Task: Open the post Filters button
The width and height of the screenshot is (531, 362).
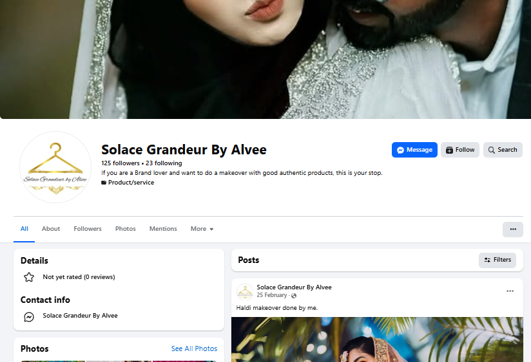Action: (497, 260)
